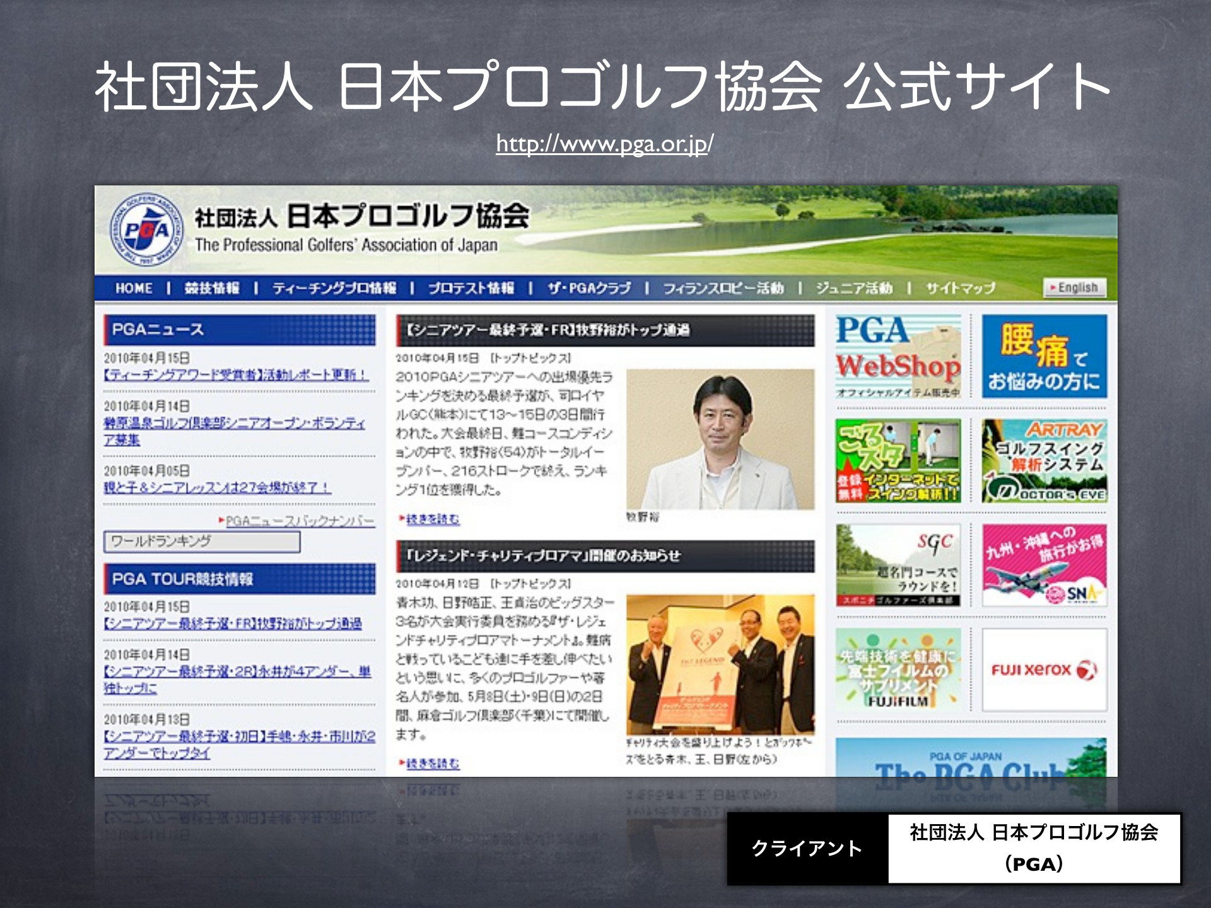Click the クライアント label box

click(808, 849)
